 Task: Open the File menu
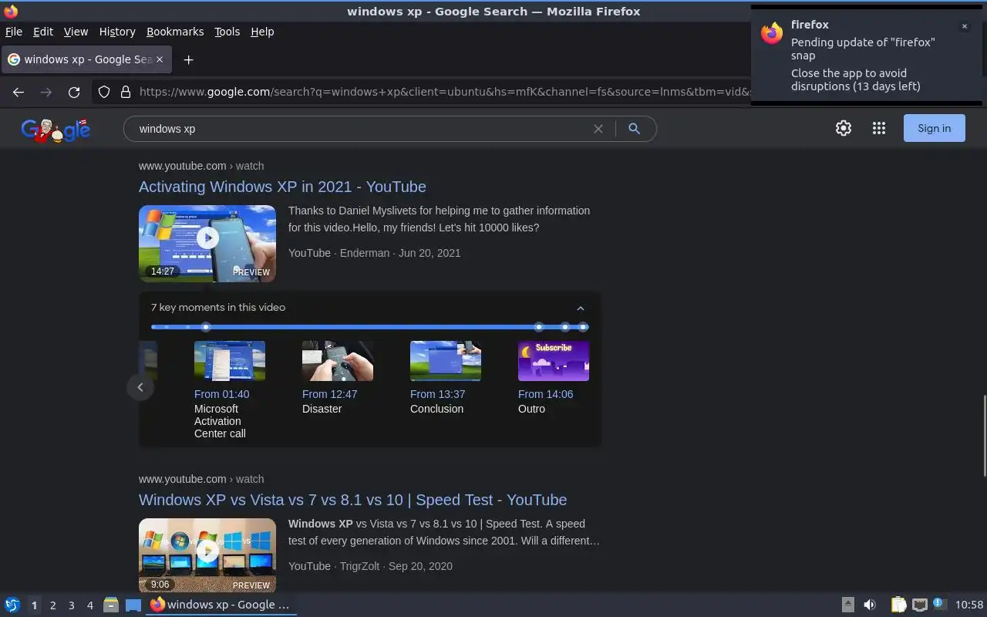[x=13, y=32]
